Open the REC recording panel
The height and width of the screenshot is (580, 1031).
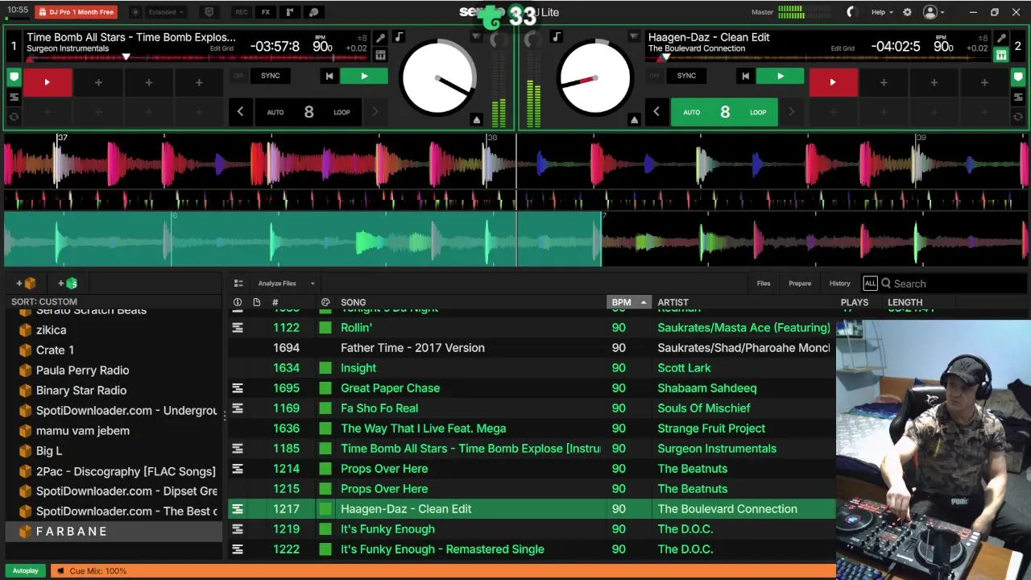[x=241, y=12]
